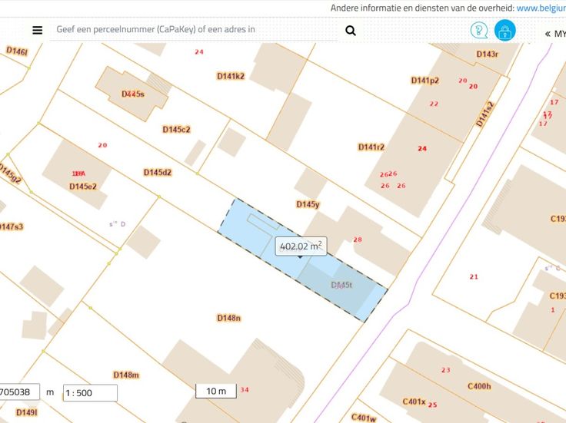Click the building on parcel D145e2
Screen dimensions: 566x423
(77, 174)
